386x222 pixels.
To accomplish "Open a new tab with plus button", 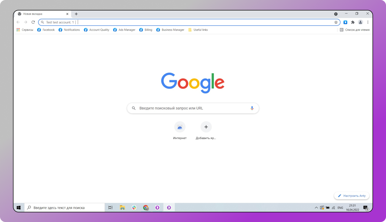I will (x=76, y=14).
